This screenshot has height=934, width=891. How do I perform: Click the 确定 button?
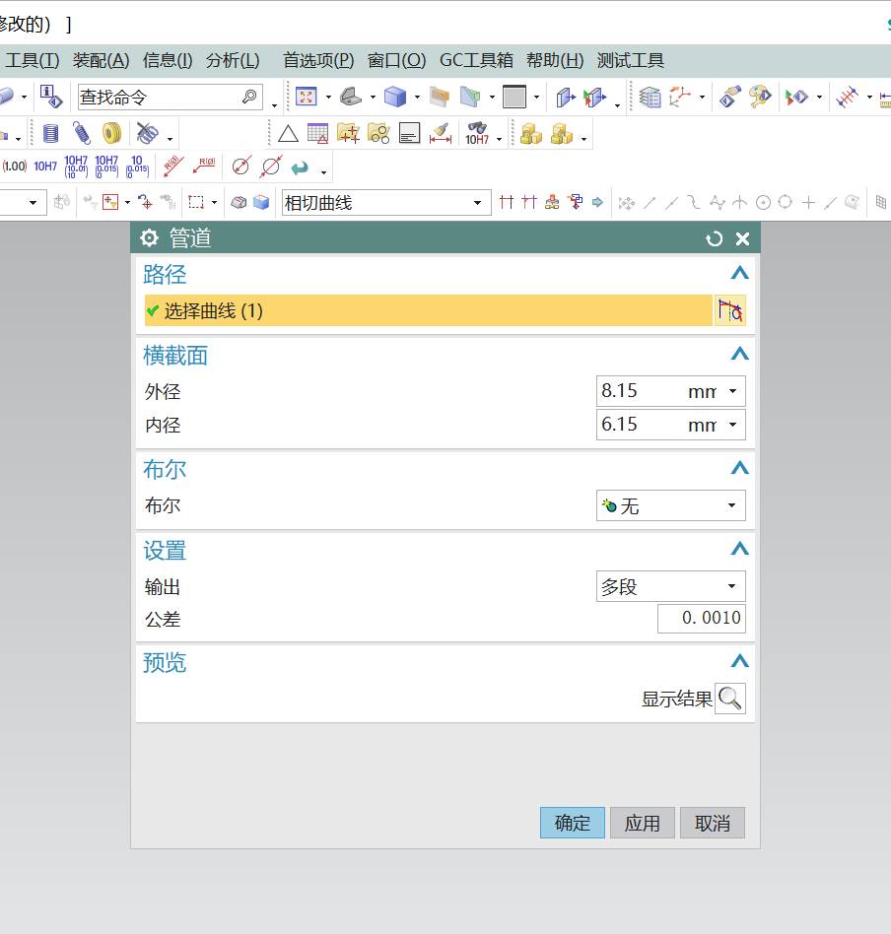pos(572,823)
